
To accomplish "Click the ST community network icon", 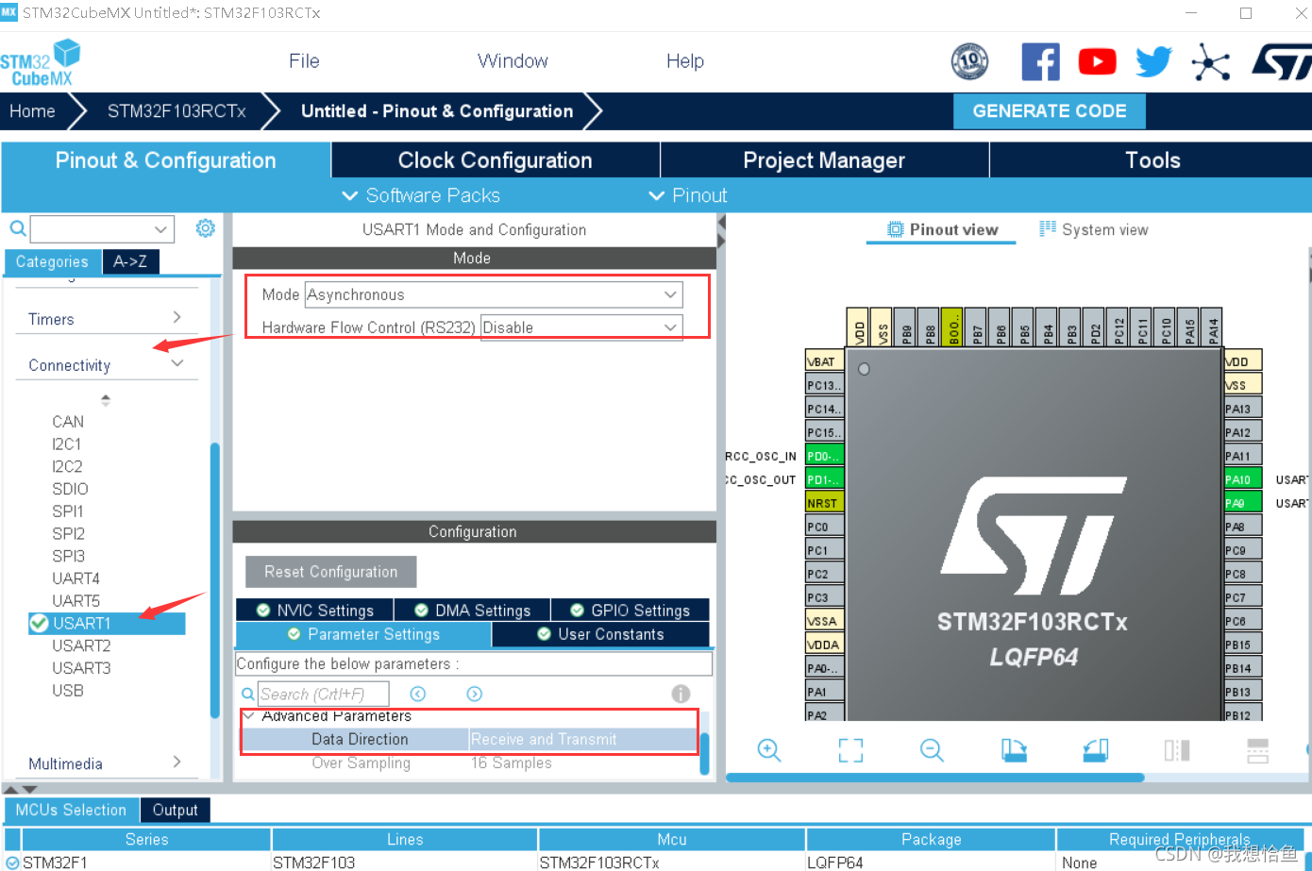I will 1210,62.
